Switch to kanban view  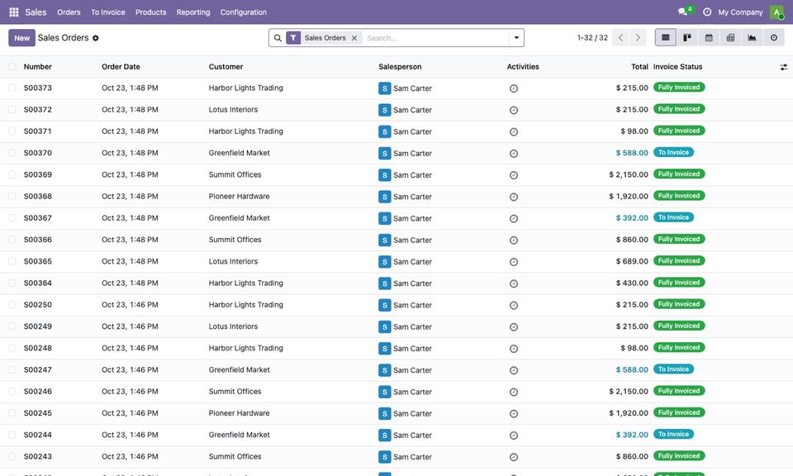click(x=687, y=37)
